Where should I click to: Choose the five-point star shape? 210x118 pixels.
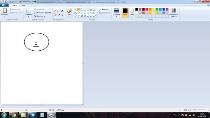coord(82,16)
